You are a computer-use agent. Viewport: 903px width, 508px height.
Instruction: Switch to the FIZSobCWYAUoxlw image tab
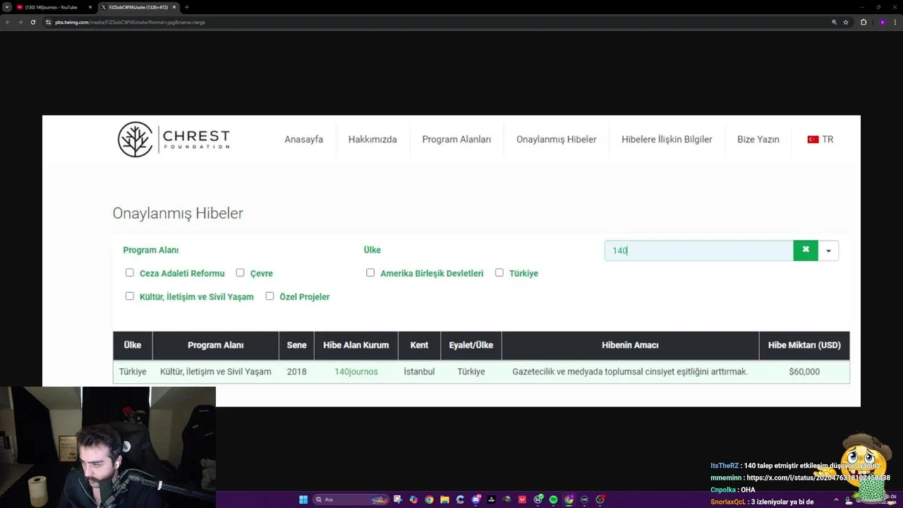coord(138,7)
